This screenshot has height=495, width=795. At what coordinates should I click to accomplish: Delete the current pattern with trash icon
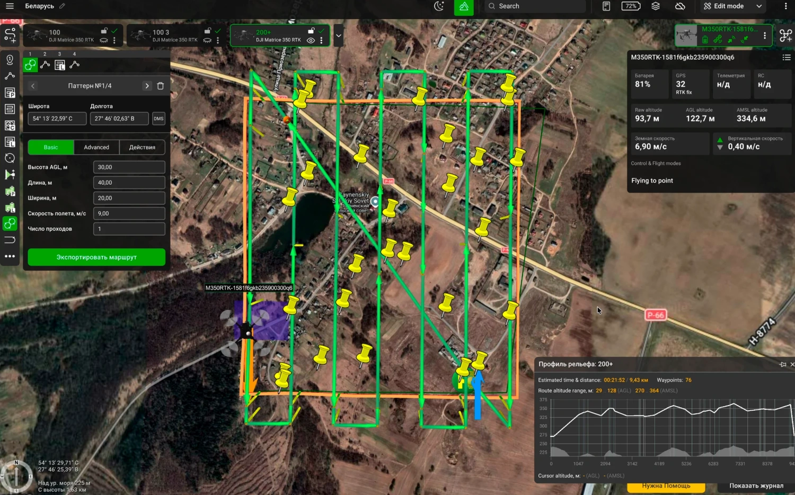161,86
